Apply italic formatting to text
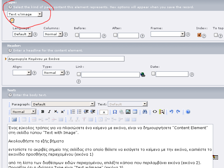This screenshot has width=224, height=168. pyautogui.click(x=49, y=112)
